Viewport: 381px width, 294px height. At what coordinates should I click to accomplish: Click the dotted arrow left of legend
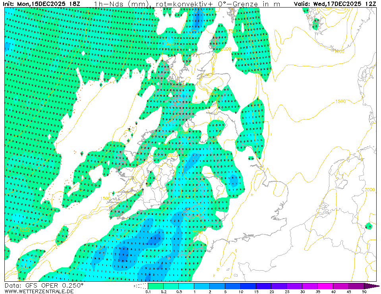tap(140, 286)
